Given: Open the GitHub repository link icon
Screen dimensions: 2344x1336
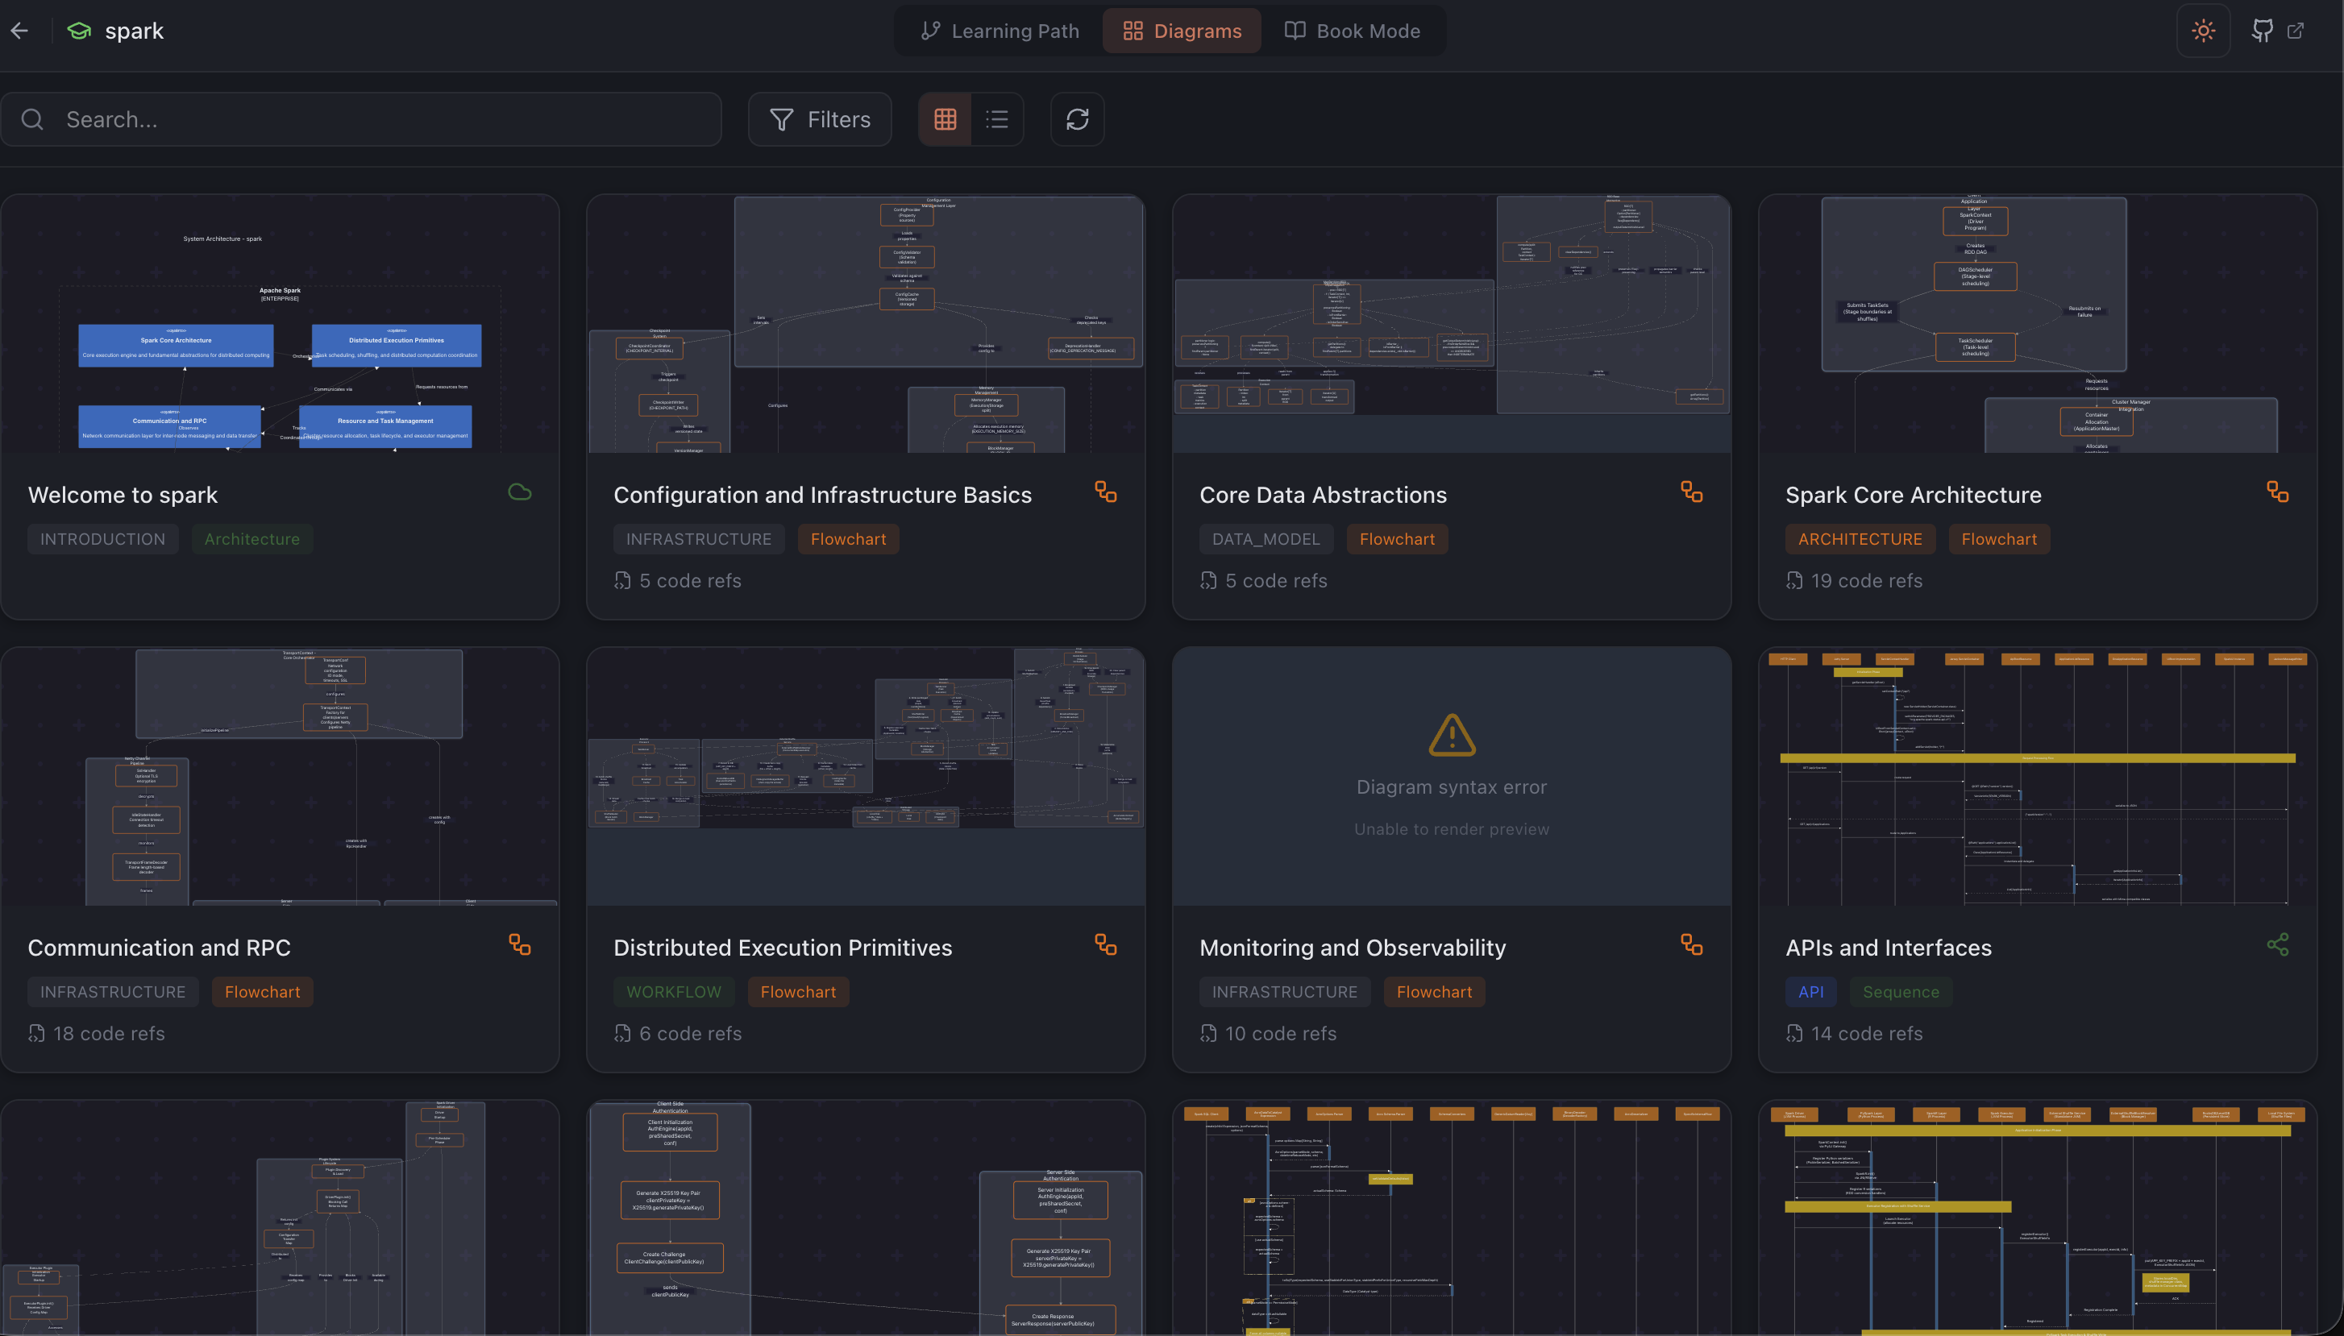Looking at the screenshot, I should pyautogui.click(x=2263, y=31).
